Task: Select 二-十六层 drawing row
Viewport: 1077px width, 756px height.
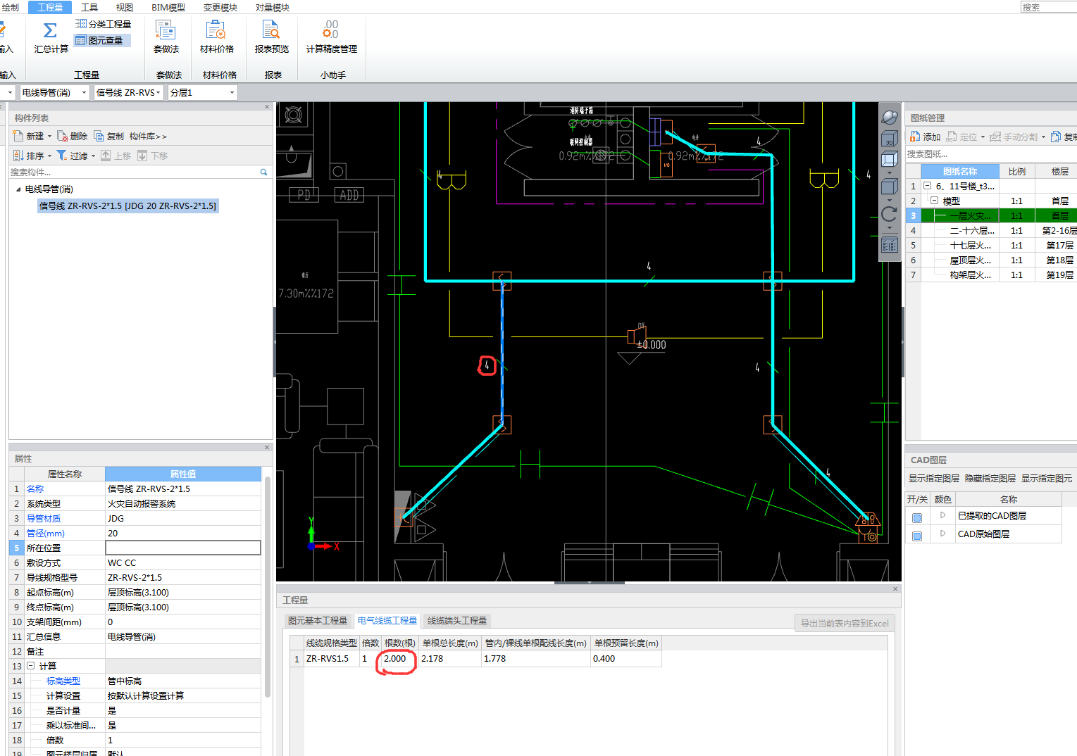Action: pyautogui.click(x=990, y=230)
